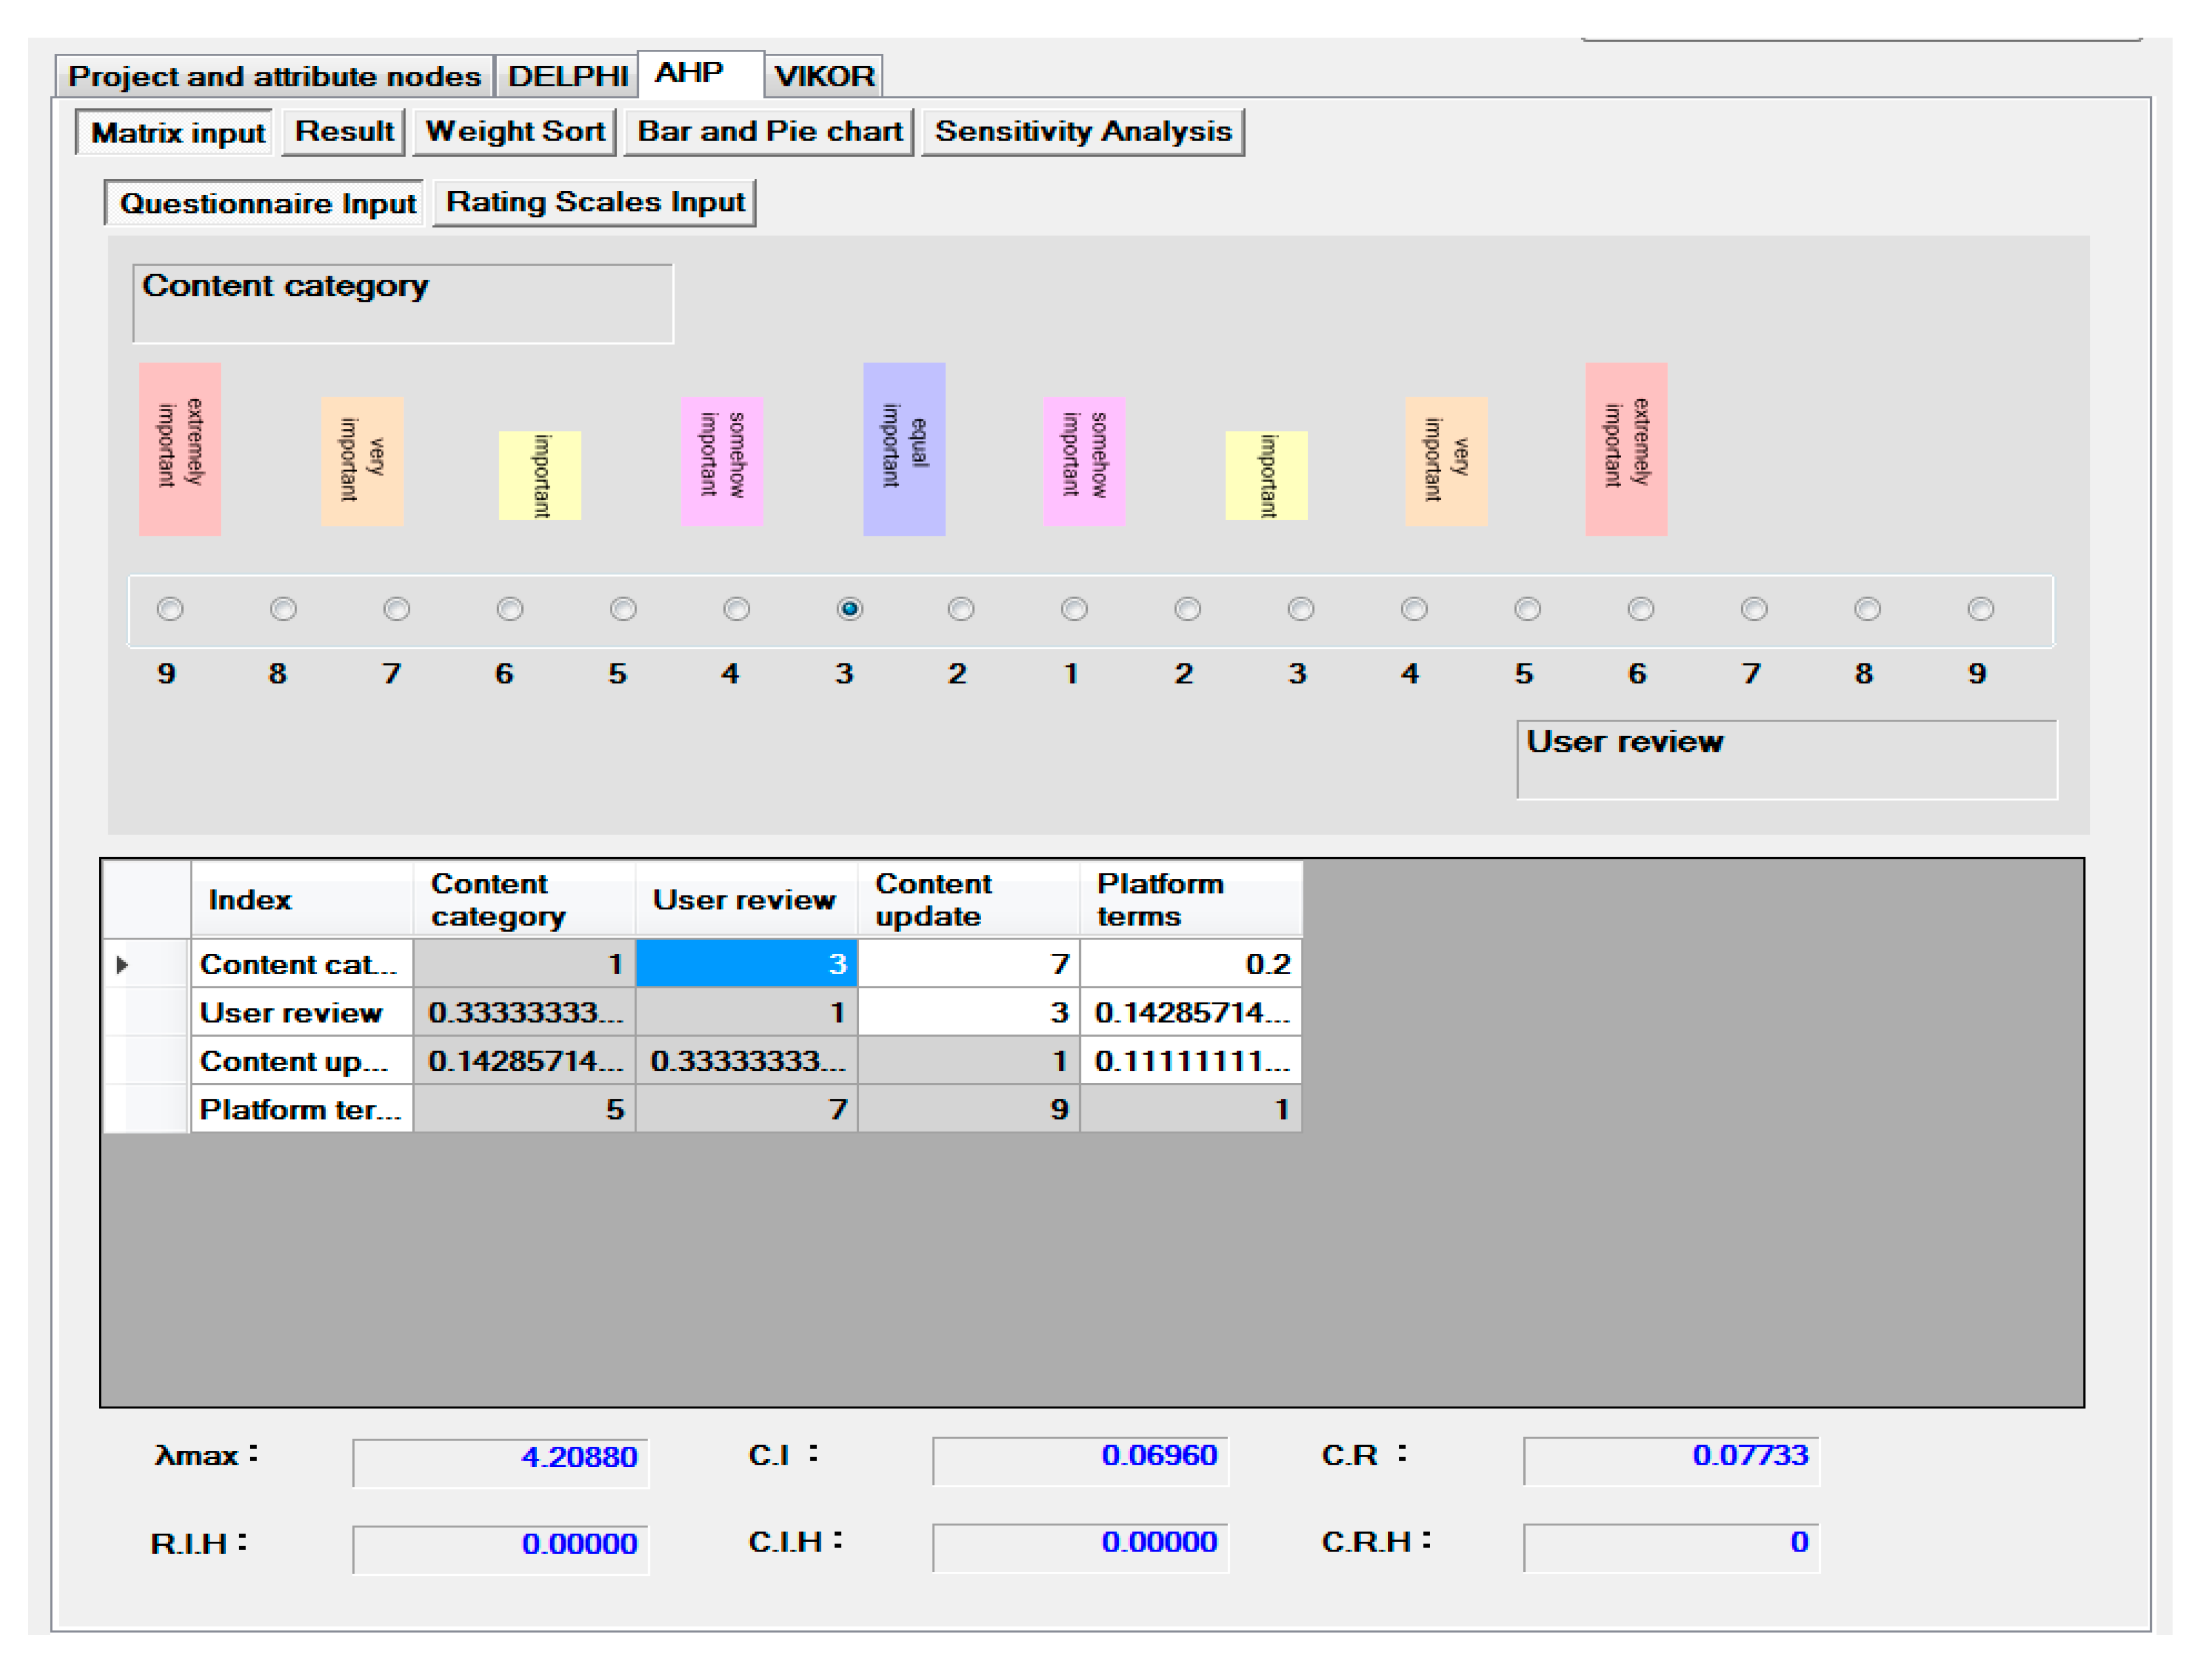Show the Bar and Pie chart tab

769,132
